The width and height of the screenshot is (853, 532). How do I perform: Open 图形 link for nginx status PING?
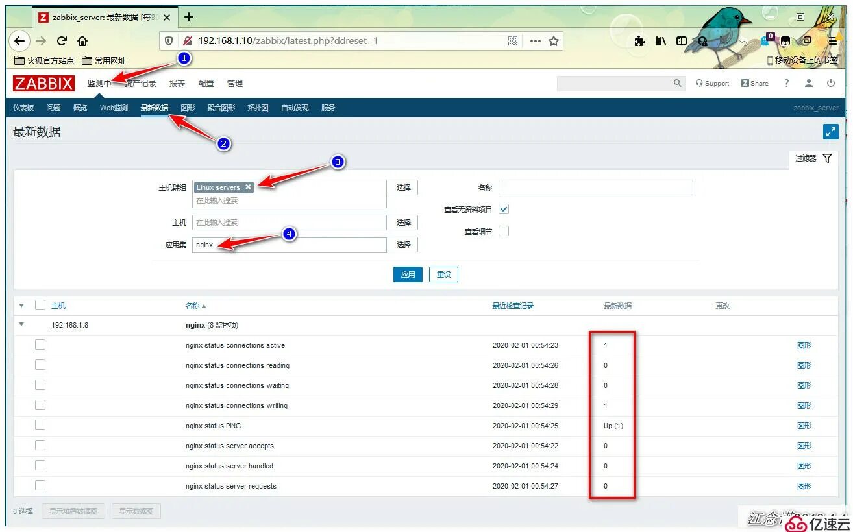click(x=804, y=426)
